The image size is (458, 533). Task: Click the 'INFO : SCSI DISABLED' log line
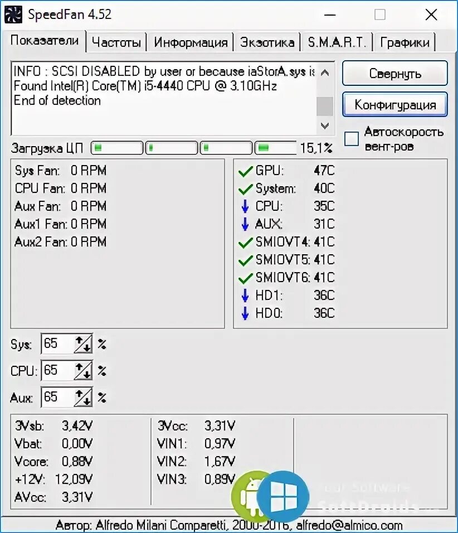[164, 72]
